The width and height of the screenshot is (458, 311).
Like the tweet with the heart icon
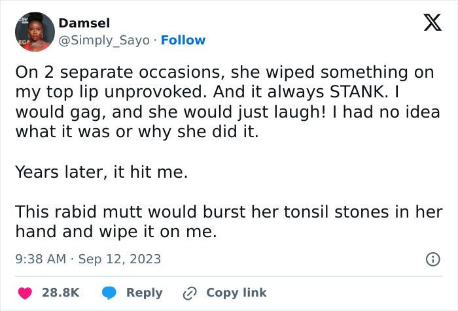point(26,293)
